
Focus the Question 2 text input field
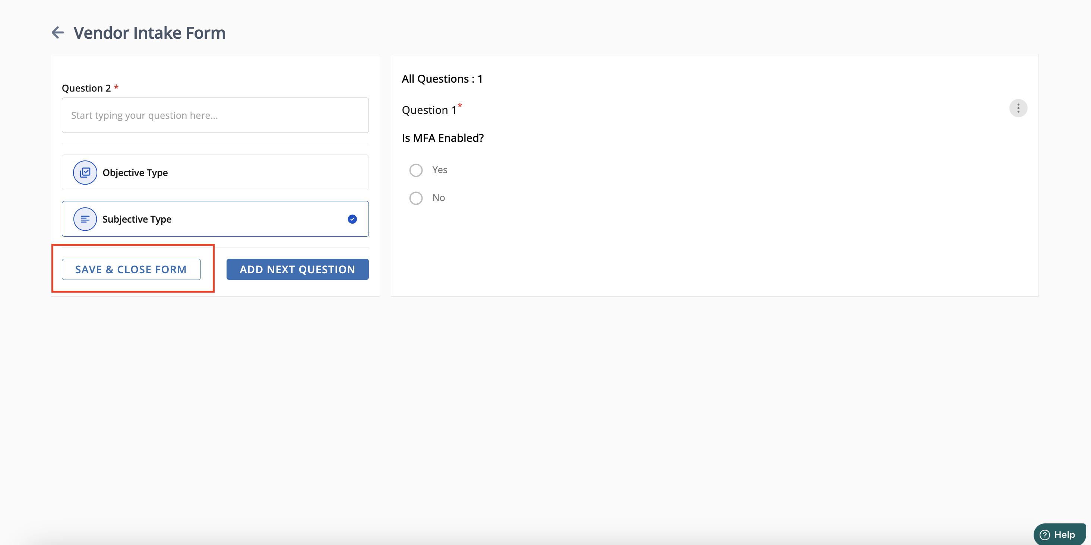[x=215, y=115]
